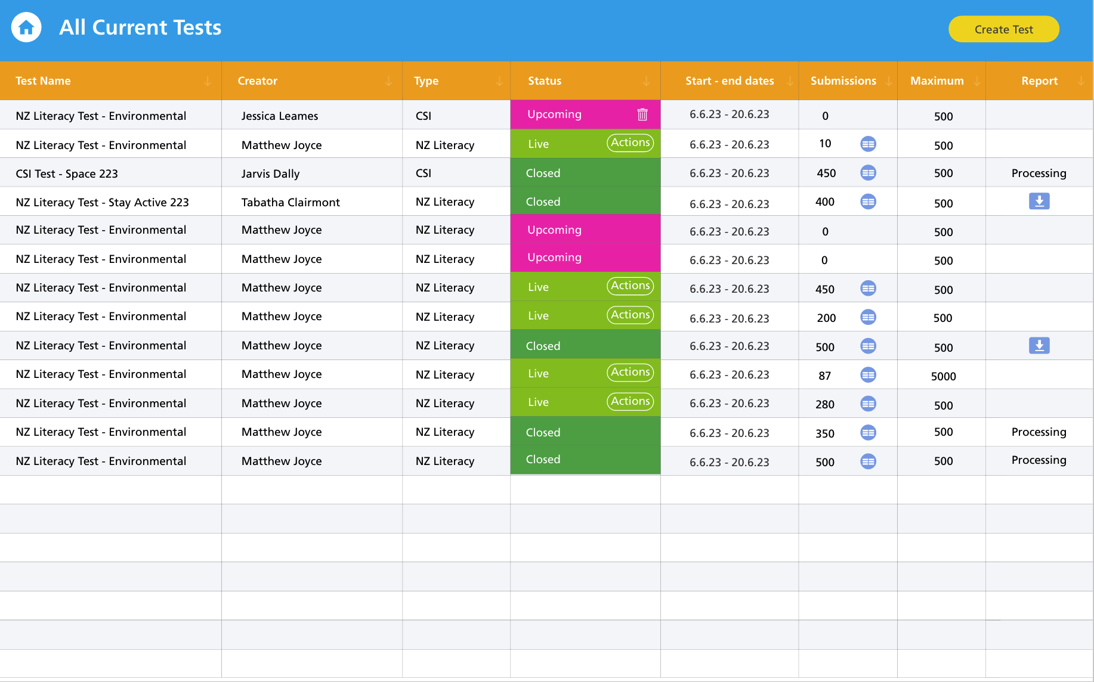Sort by Type column arrow
1094x682 pixels.
tap(499, 81)
